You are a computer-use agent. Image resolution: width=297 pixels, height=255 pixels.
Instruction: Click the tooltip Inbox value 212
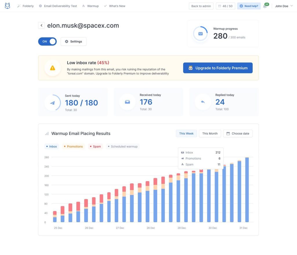(x=218, y=152)
